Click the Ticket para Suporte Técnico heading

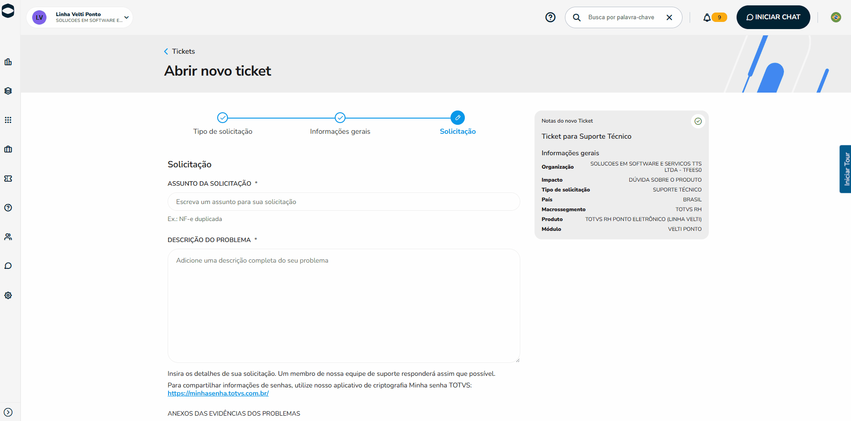586,136
